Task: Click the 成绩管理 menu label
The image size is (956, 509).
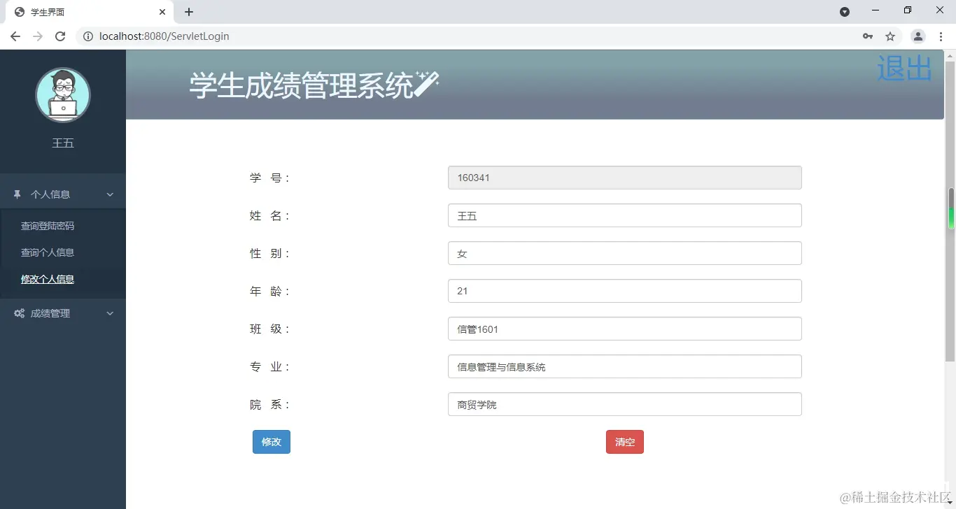Action: (50, 313)
